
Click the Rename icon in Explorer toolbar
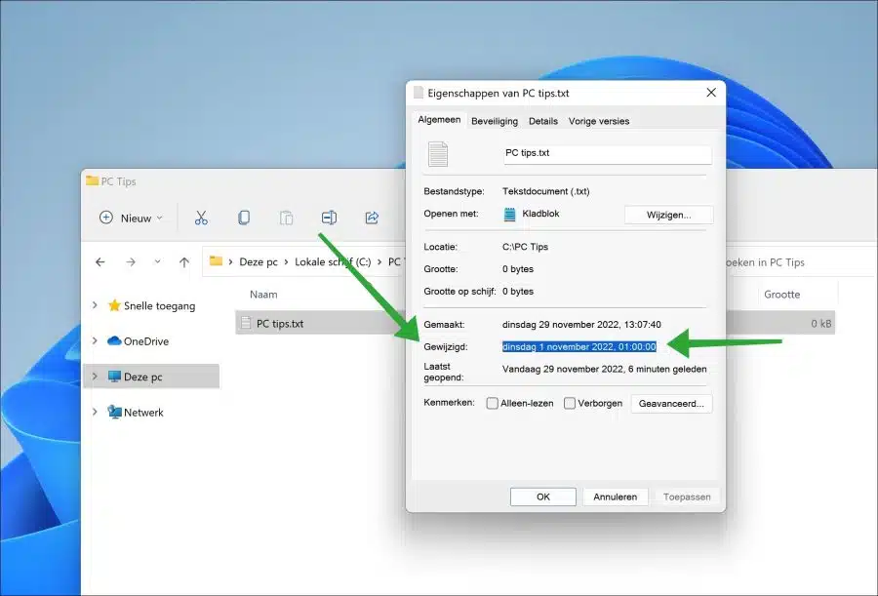pyautogui.click(x=329, y=218)
